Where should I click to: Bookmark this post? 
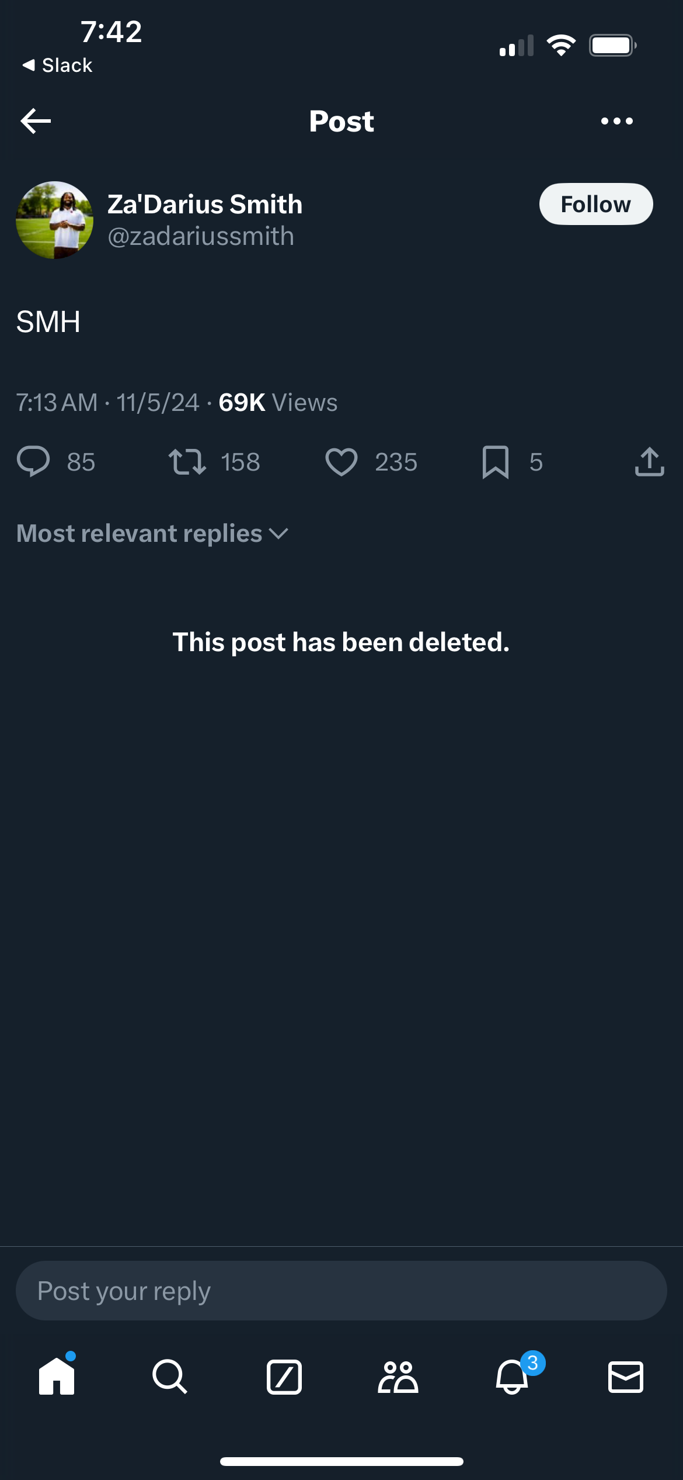pyautogui.click(x=496, y=462)
